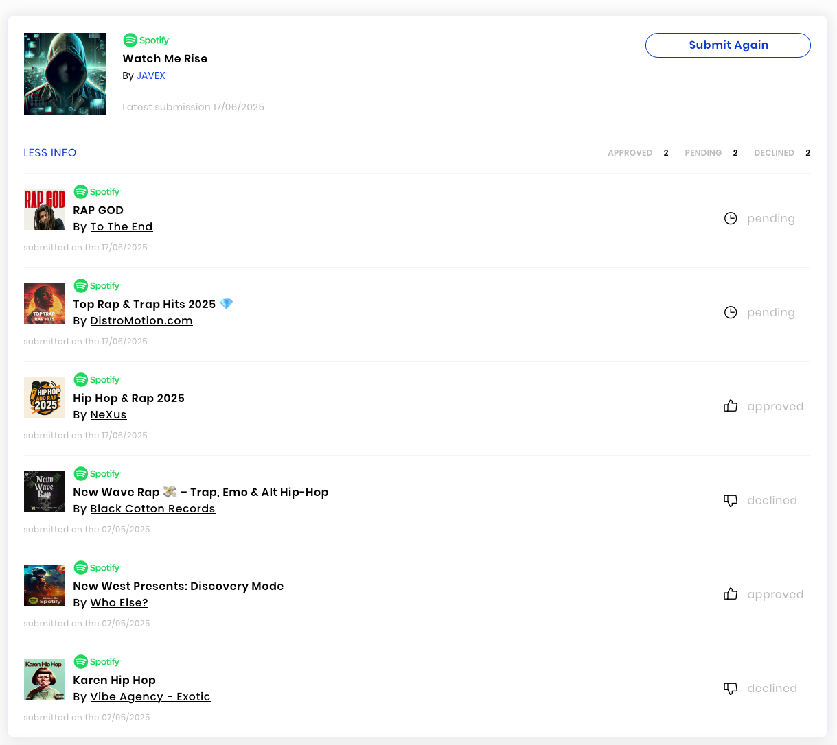Click the New West Presents playlist cover
The height and width of the screenshot is (745, 837).
tap(45, 586)
